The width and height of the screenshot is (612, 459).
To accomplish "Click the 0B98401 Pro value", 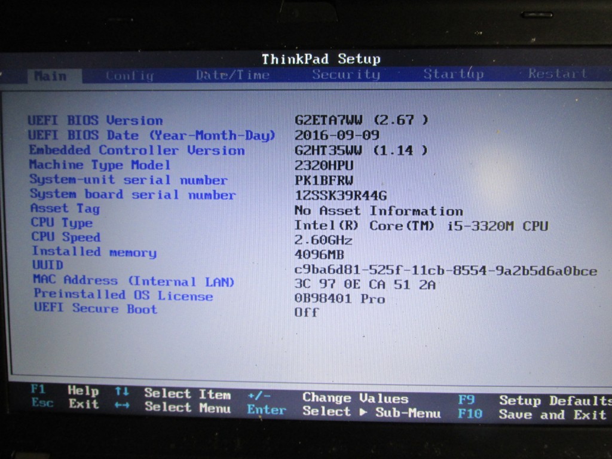I will tap(340, 299).
